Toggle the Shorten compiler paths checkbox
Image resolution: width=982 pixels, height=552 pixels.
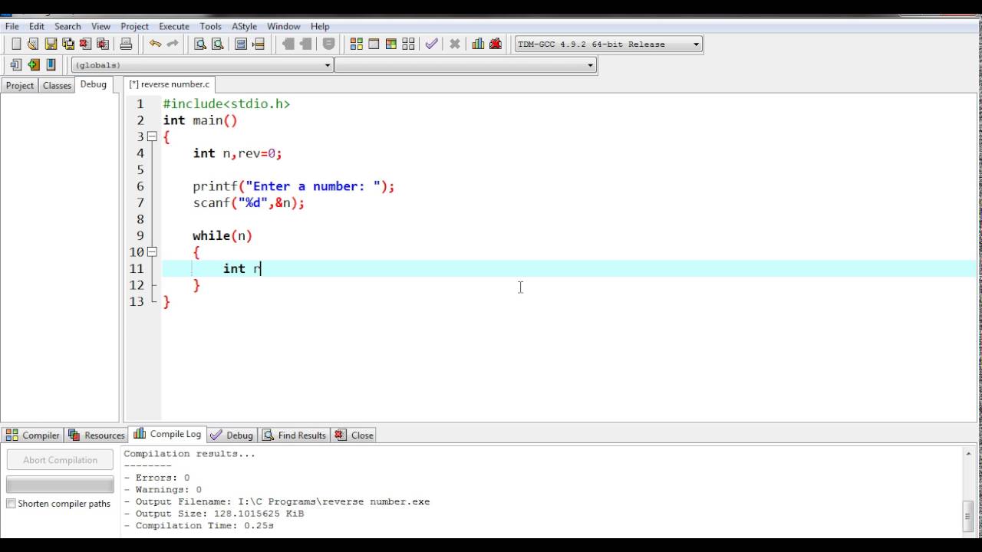point(11,504)
